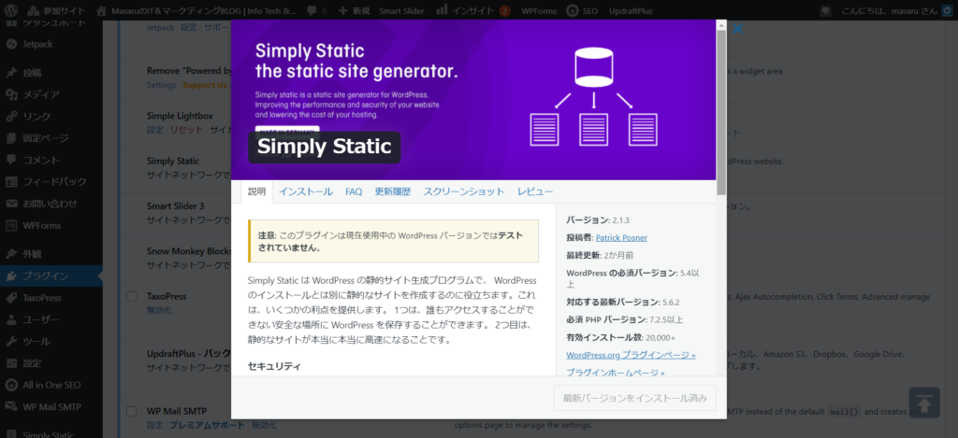Tick the WP Mail SMTP plugin checkbox

click(x=133, y=411)
